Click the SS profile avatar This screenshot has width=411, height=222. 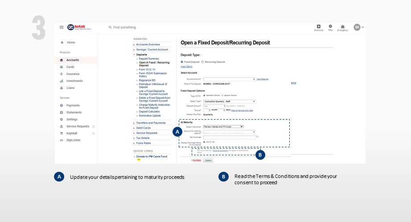(357, 27)
